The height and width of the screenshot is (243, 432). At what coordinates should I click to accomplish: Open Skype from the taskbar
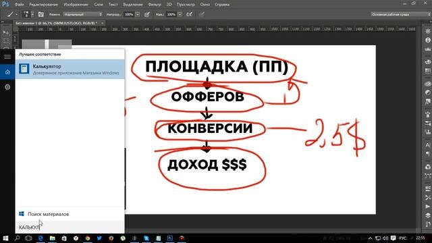(146, 238)
